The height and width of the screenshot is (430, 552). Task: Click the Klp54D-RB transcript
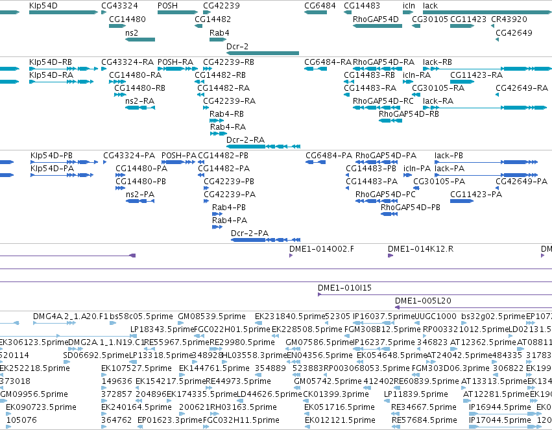point(64,69)
